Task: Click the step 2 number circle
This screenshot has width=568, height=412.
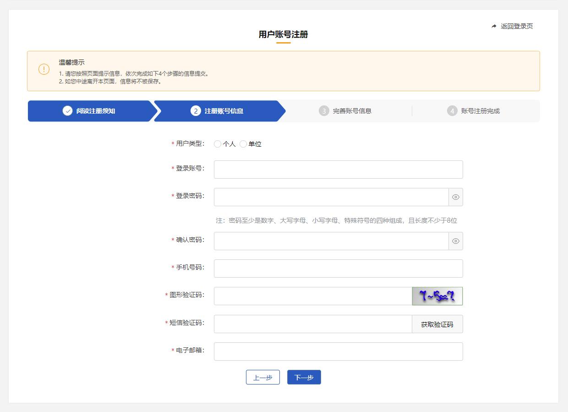Action: (196, 111)
